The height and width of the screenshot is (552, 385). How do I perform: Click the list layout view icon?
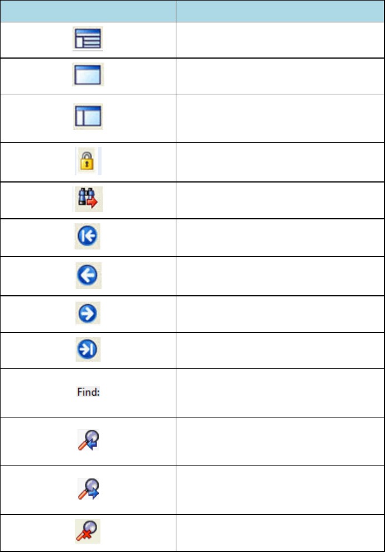(88, 40)
